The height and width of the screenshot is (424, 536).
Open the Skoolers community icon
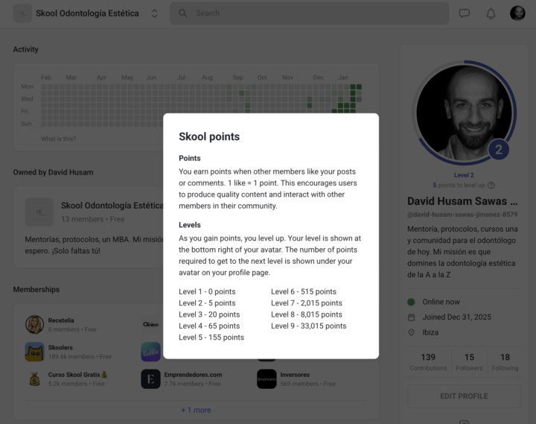pos(34,352)
